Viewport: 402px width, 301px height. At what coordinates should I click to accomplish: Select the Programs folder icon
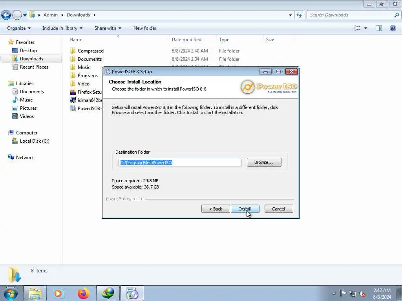click(73, 75)
